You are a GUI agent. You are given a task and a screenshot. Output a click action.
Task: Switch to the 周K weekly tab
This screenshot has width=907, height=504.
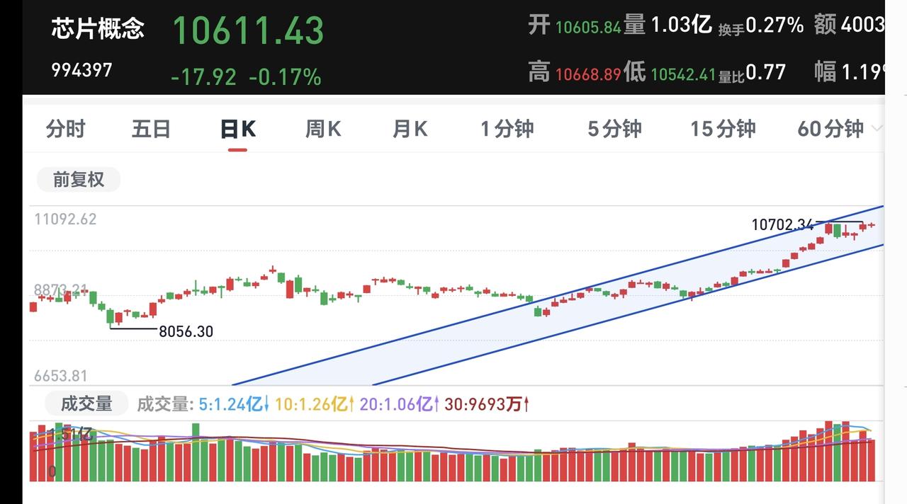[323, 129]
